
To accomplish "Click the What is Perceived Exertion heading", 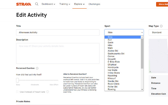I will point(75,74).
